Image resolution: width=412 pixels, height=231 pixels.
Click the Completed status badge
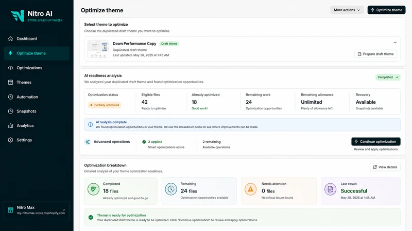[388, 78]
